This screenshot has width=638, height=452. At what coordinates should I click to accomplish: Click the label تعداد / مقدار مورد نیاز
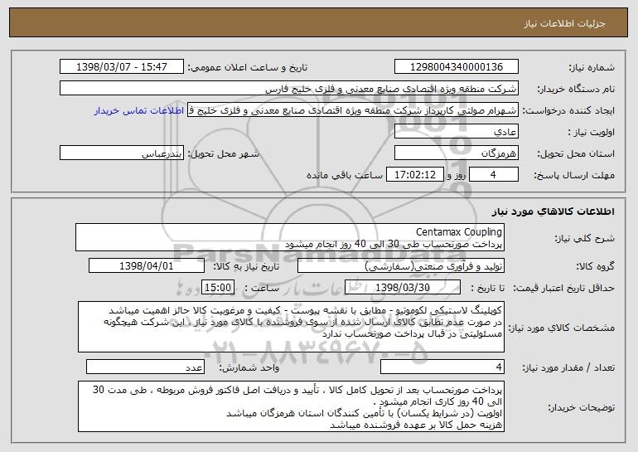coord(568,367)
